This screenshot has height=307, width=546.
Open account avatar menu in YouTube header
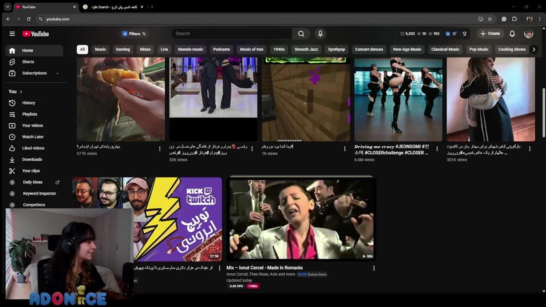coord(529,34)
